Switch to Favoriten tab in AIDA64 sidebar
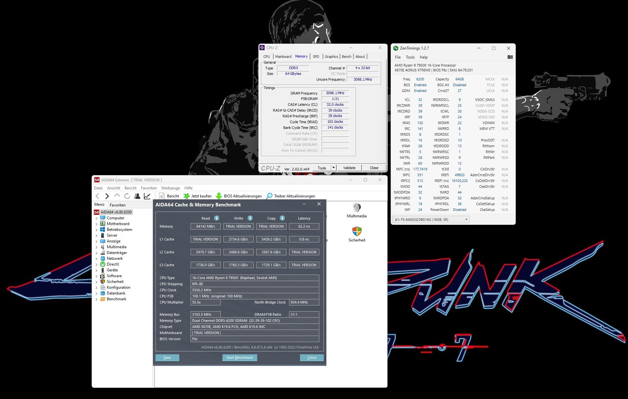628x399 pixels. click(117, 205)
